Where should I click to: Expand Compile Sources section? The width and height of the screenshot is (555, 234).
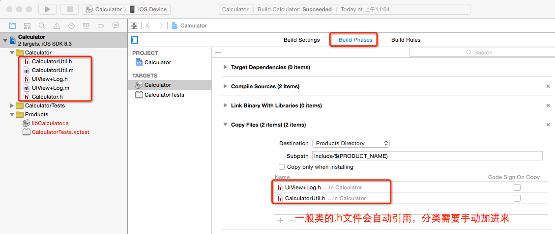point(225,86)
